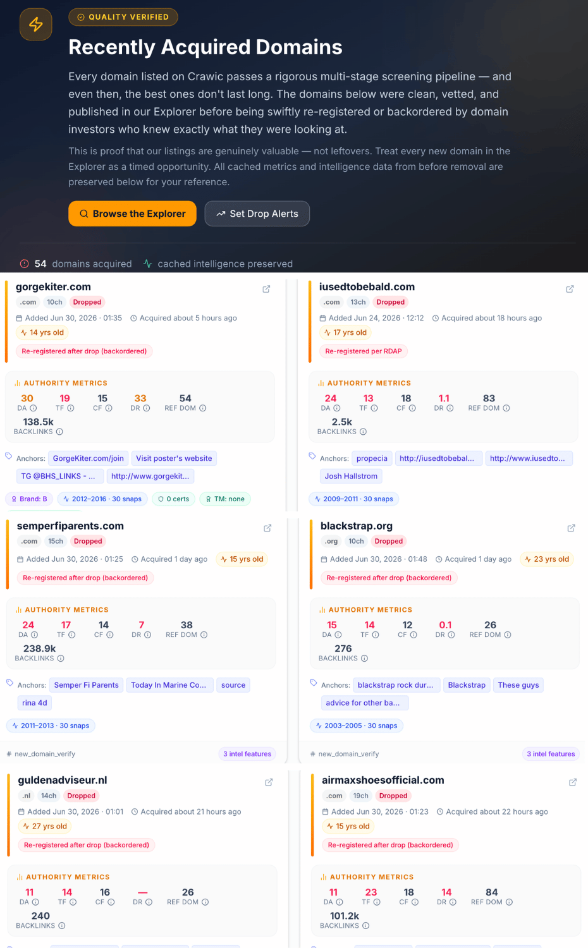Click the Quality Verified badge
The width and height of the screenshot is (588, 948).
123,17
